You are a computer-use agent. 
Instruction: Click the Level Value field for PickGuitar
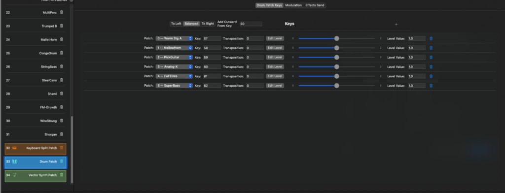point(417,57)
